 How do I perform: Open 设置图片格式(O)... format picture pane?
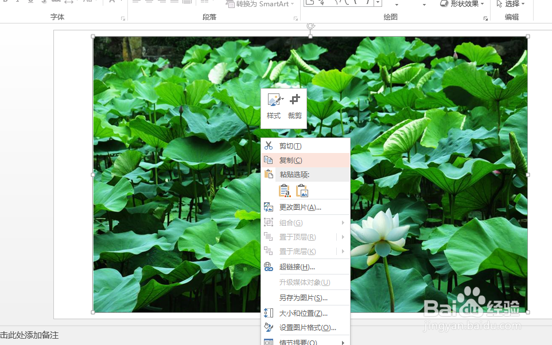click(306, 327)
